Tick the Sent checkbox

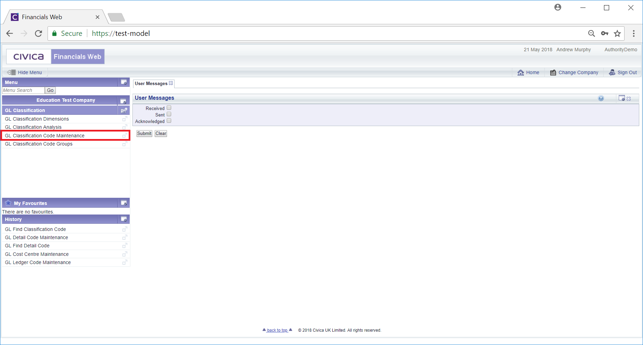tap(169, 114)
